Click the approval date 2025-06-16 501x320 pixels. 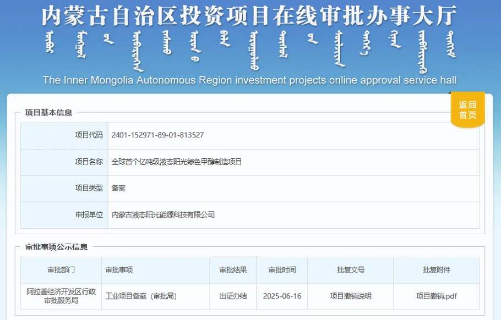(x=282, y=296)
